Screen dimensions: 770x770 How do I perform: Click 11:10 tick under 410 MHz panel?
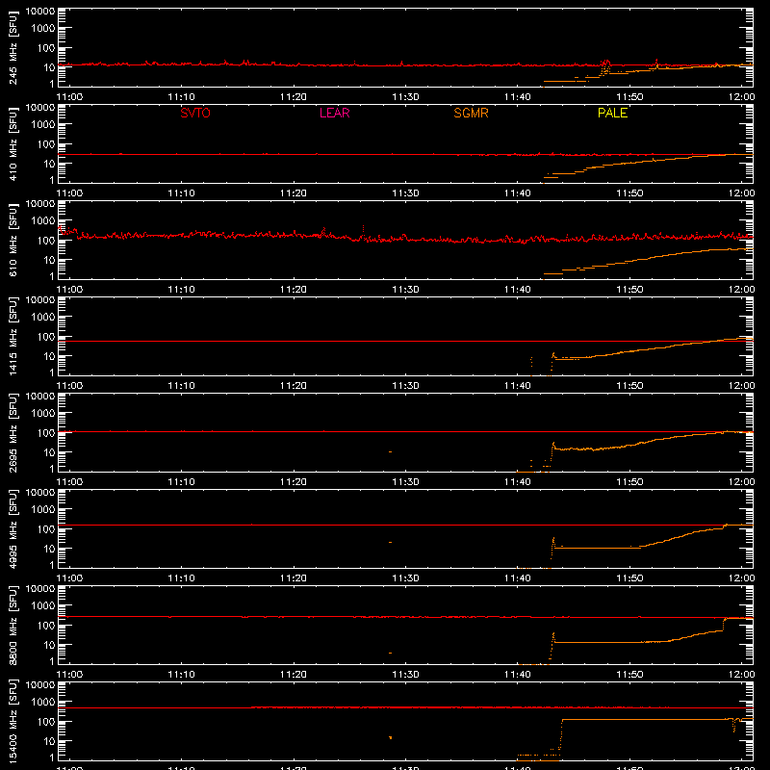point(181,193)
